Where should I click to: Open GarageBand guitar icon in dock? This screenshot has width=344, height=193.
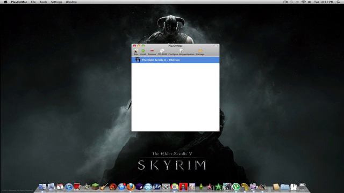(x=104, y=187)
